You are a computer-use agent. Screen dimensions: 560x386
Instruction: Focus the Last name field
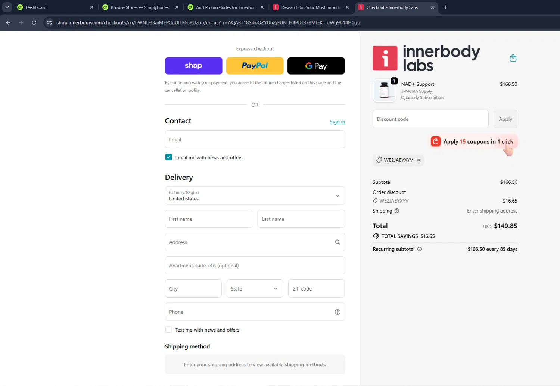point(301,219)
